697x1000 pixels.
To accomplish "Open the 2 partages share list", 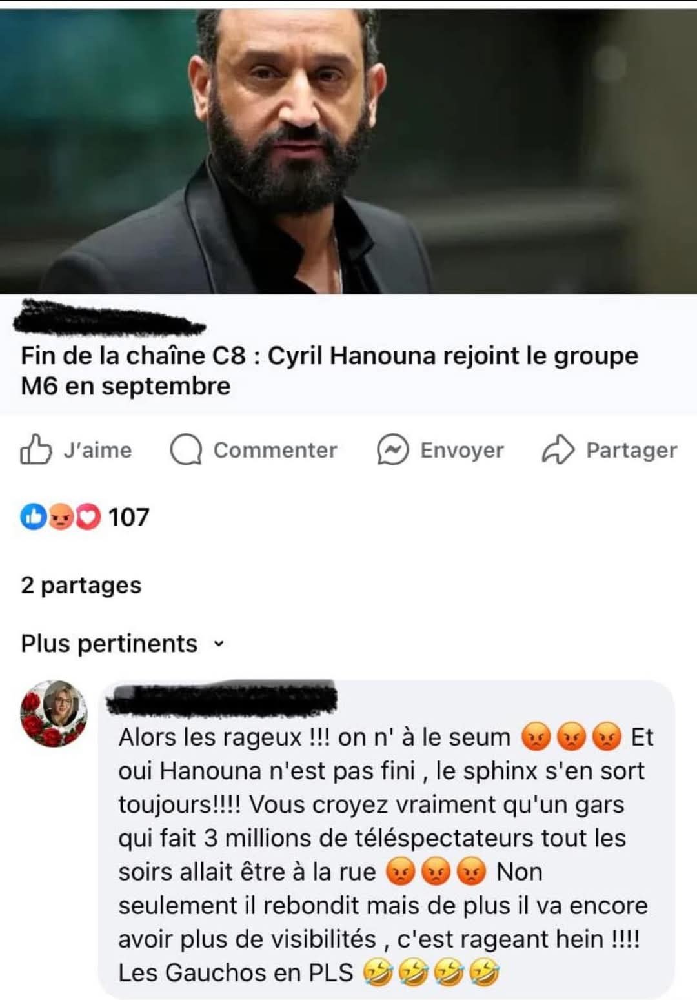I will pos(81,585).
